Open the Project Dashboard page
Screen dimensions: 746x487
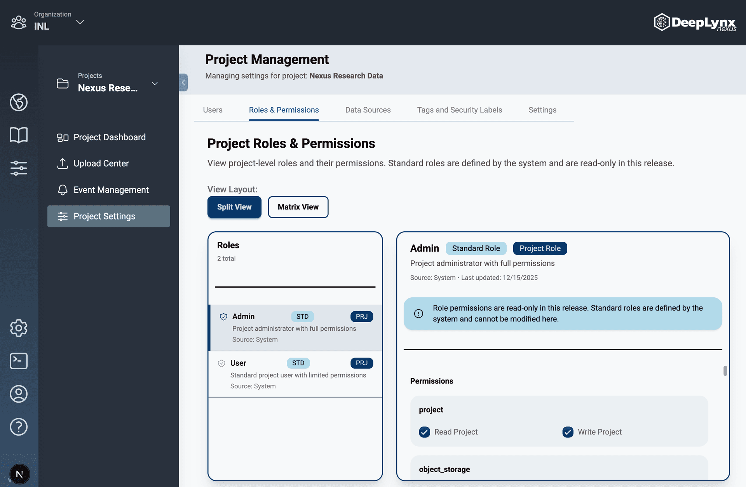(110, 137)
